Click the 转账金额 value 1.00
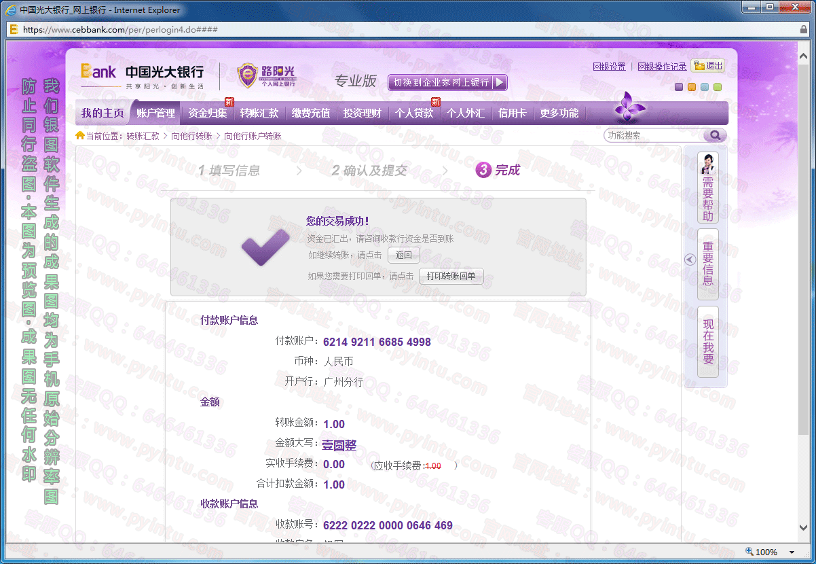 pyautogui.click(x=334, y=424)
